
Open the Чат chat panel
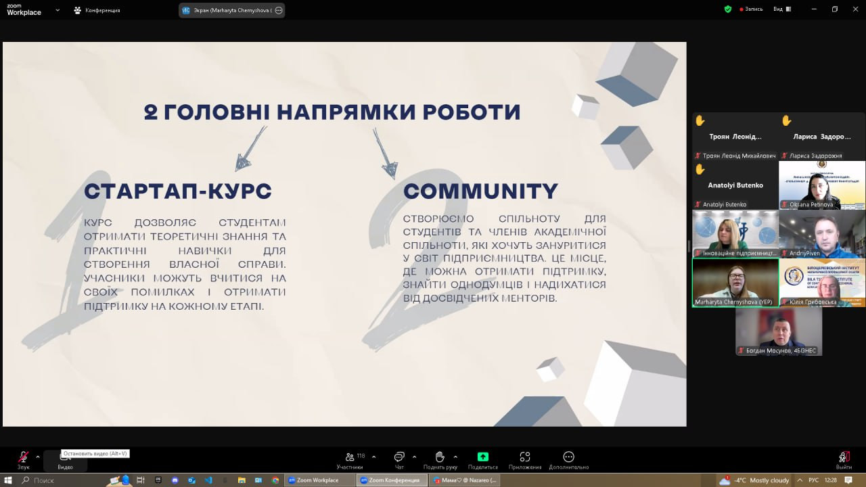(399, 461)
